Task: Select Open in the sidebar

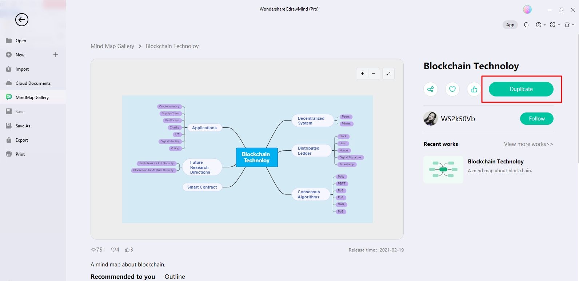Action: 33,41
